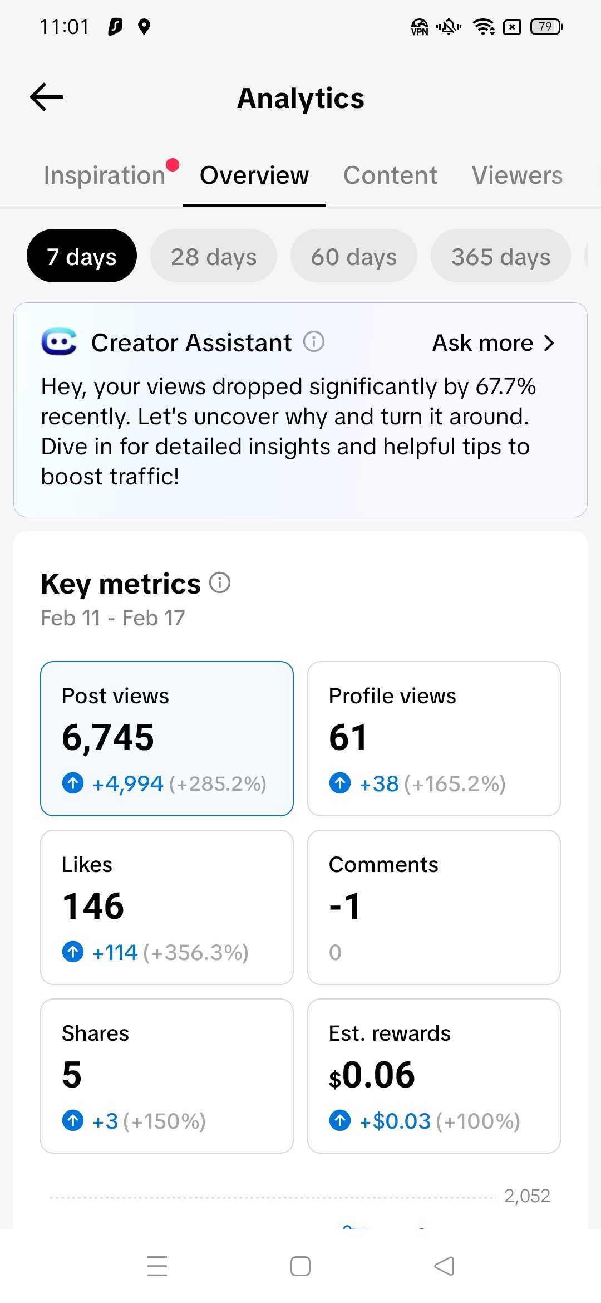The height and width of the screenshot is (1303, 601).
Task: Select the Profile views metric card
Action: coord(434,738)
